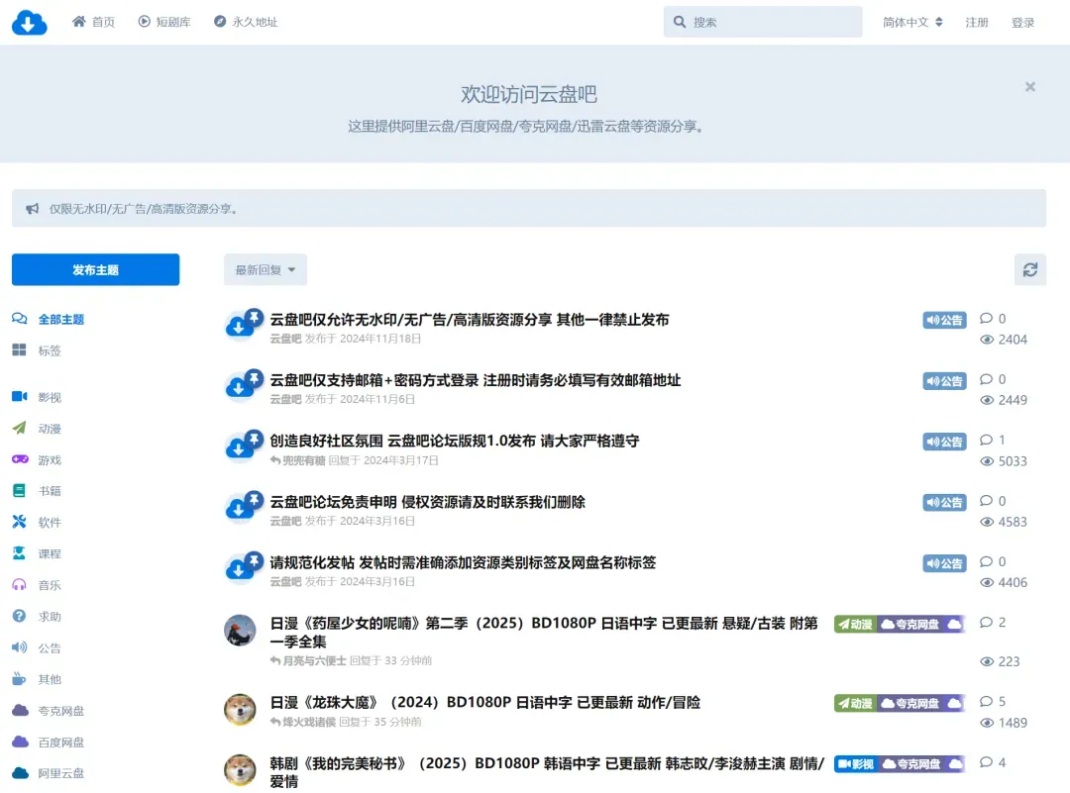
Task: Select the 游戏 gamepad category
Action: coord(49,460)
